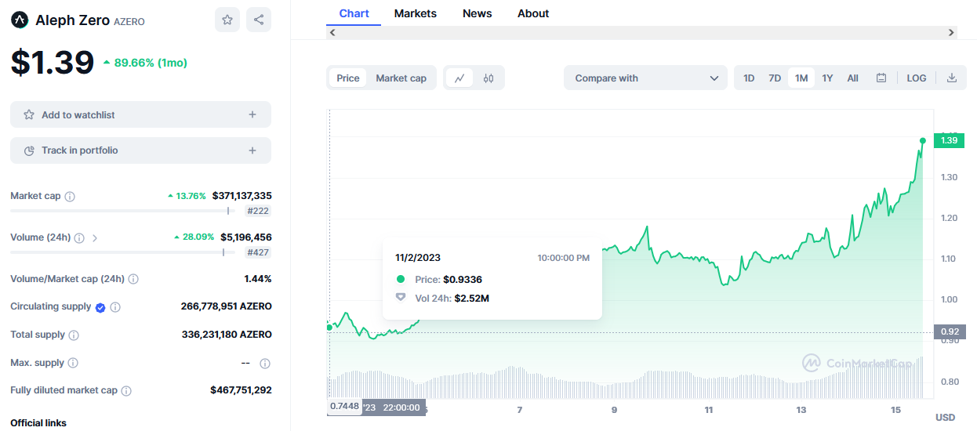This screenshot has width=977, height=431.
Task: Select 1Y time range
Action: tap(827, 78)
